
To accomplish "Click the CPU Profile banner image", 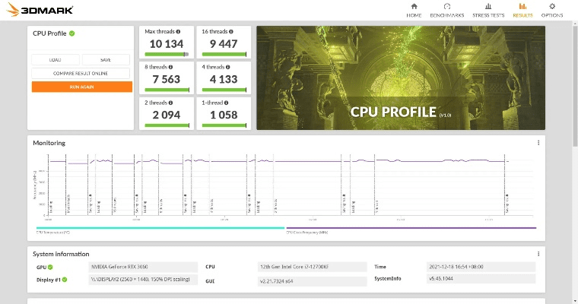I will (400, 78).
